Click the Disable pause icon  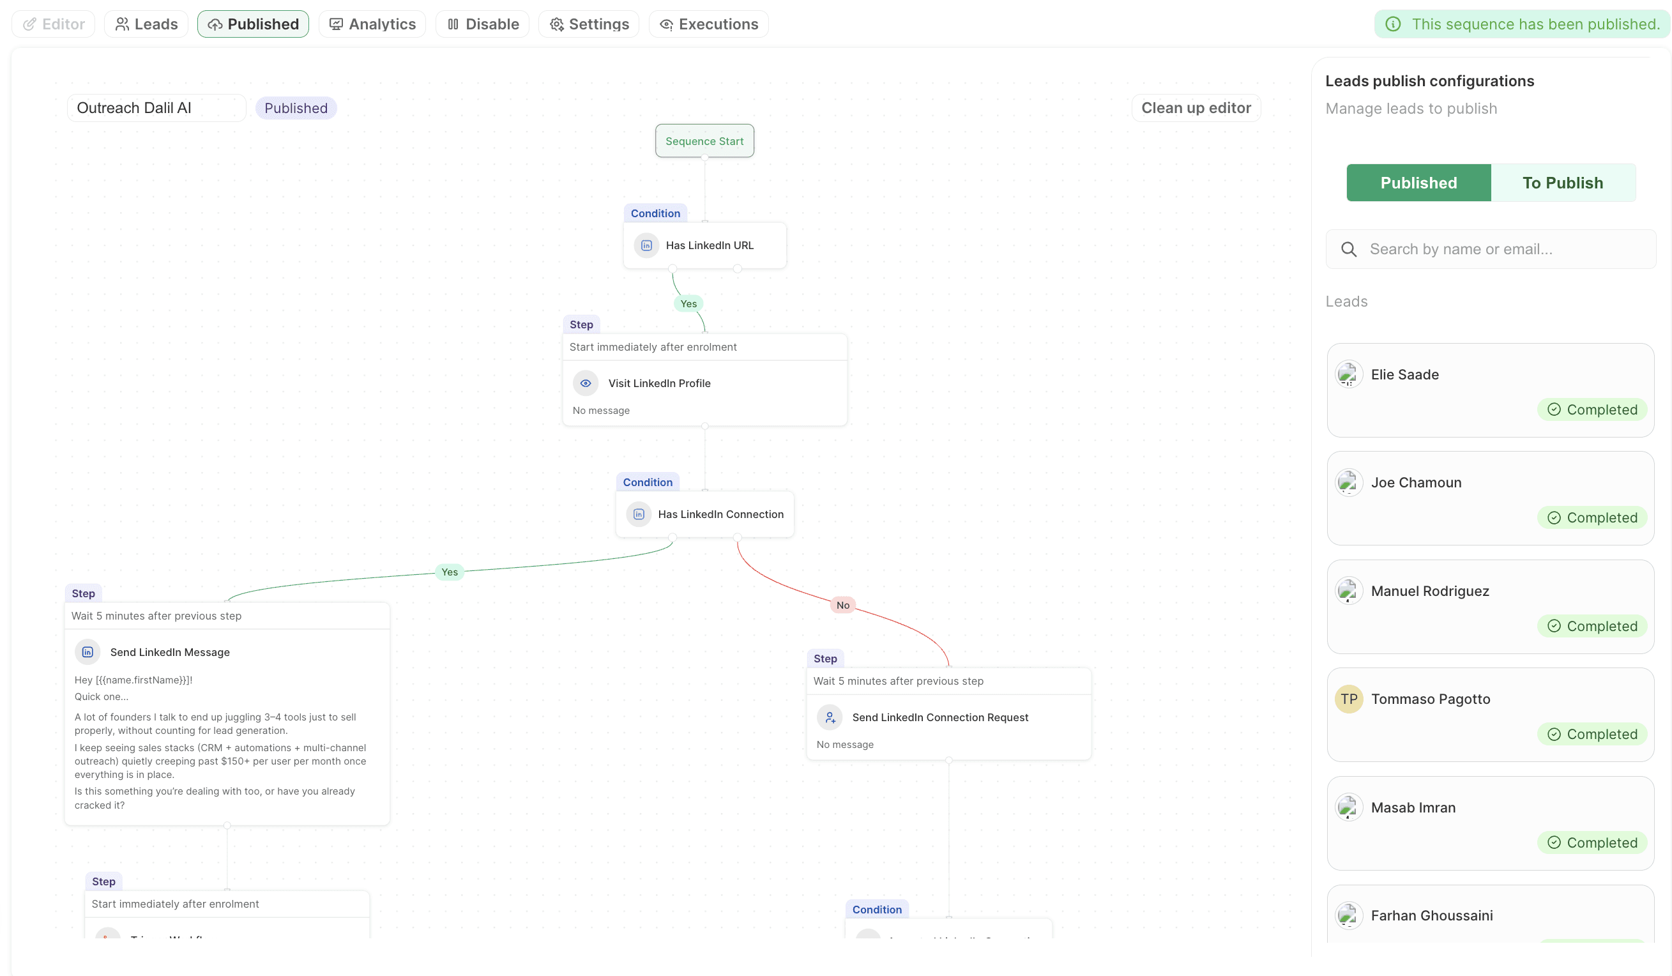[453, 24]
